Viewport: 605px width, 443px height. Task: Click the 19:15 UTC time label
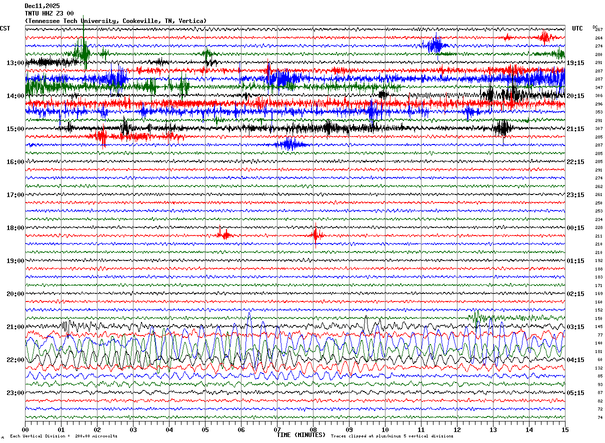pos(575,63)
